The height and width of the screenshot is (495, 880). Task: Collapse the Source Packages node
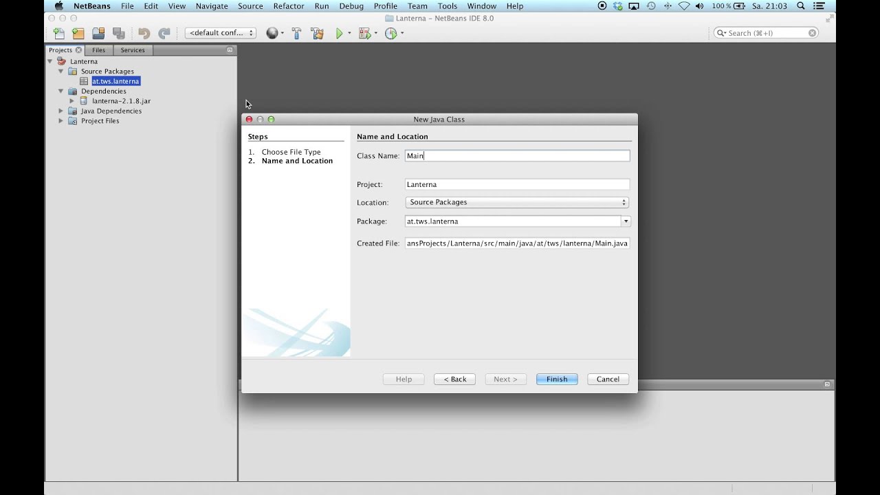[60, 71]
